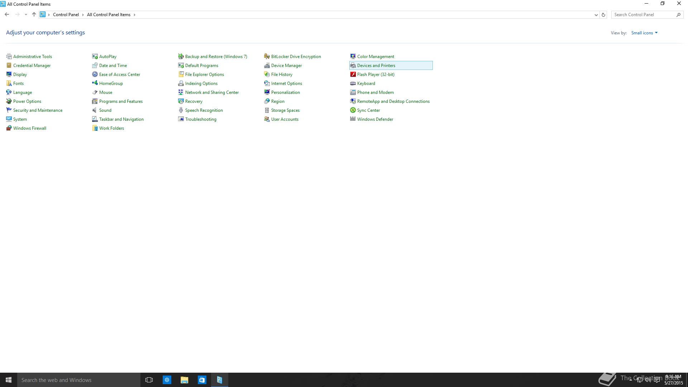This screenshot has height=387, width=688.
Task: Click the Search Control Panel field
Action: coord(647,15)
